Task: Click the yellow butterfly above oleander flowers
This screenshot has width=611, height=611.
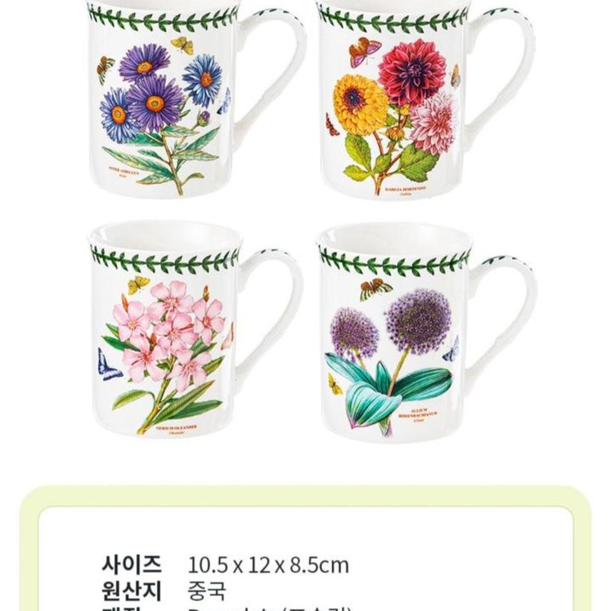Action: (138, 285)
